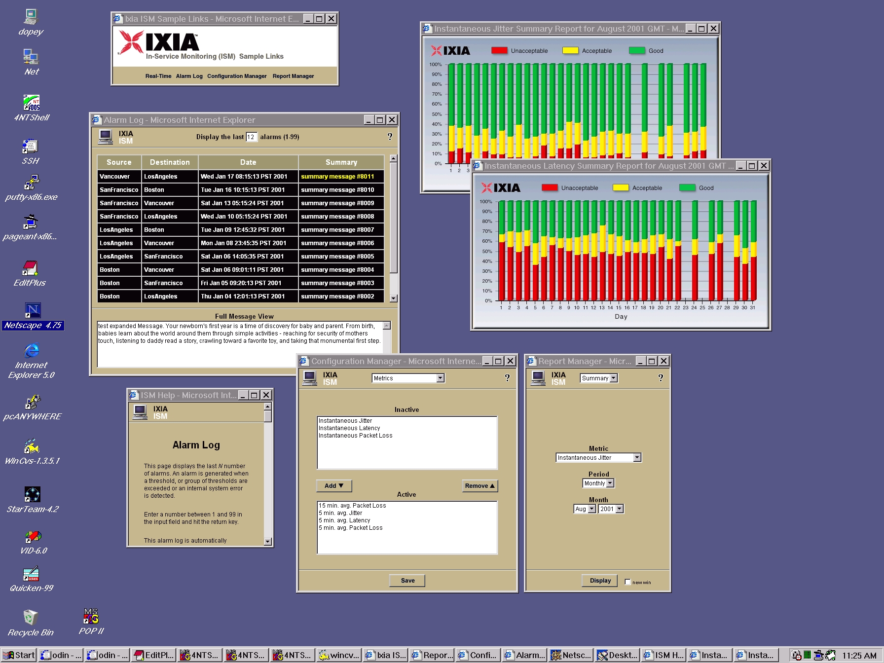Toggle the new win checkbox in Report Manager

[x=627, y=582]
